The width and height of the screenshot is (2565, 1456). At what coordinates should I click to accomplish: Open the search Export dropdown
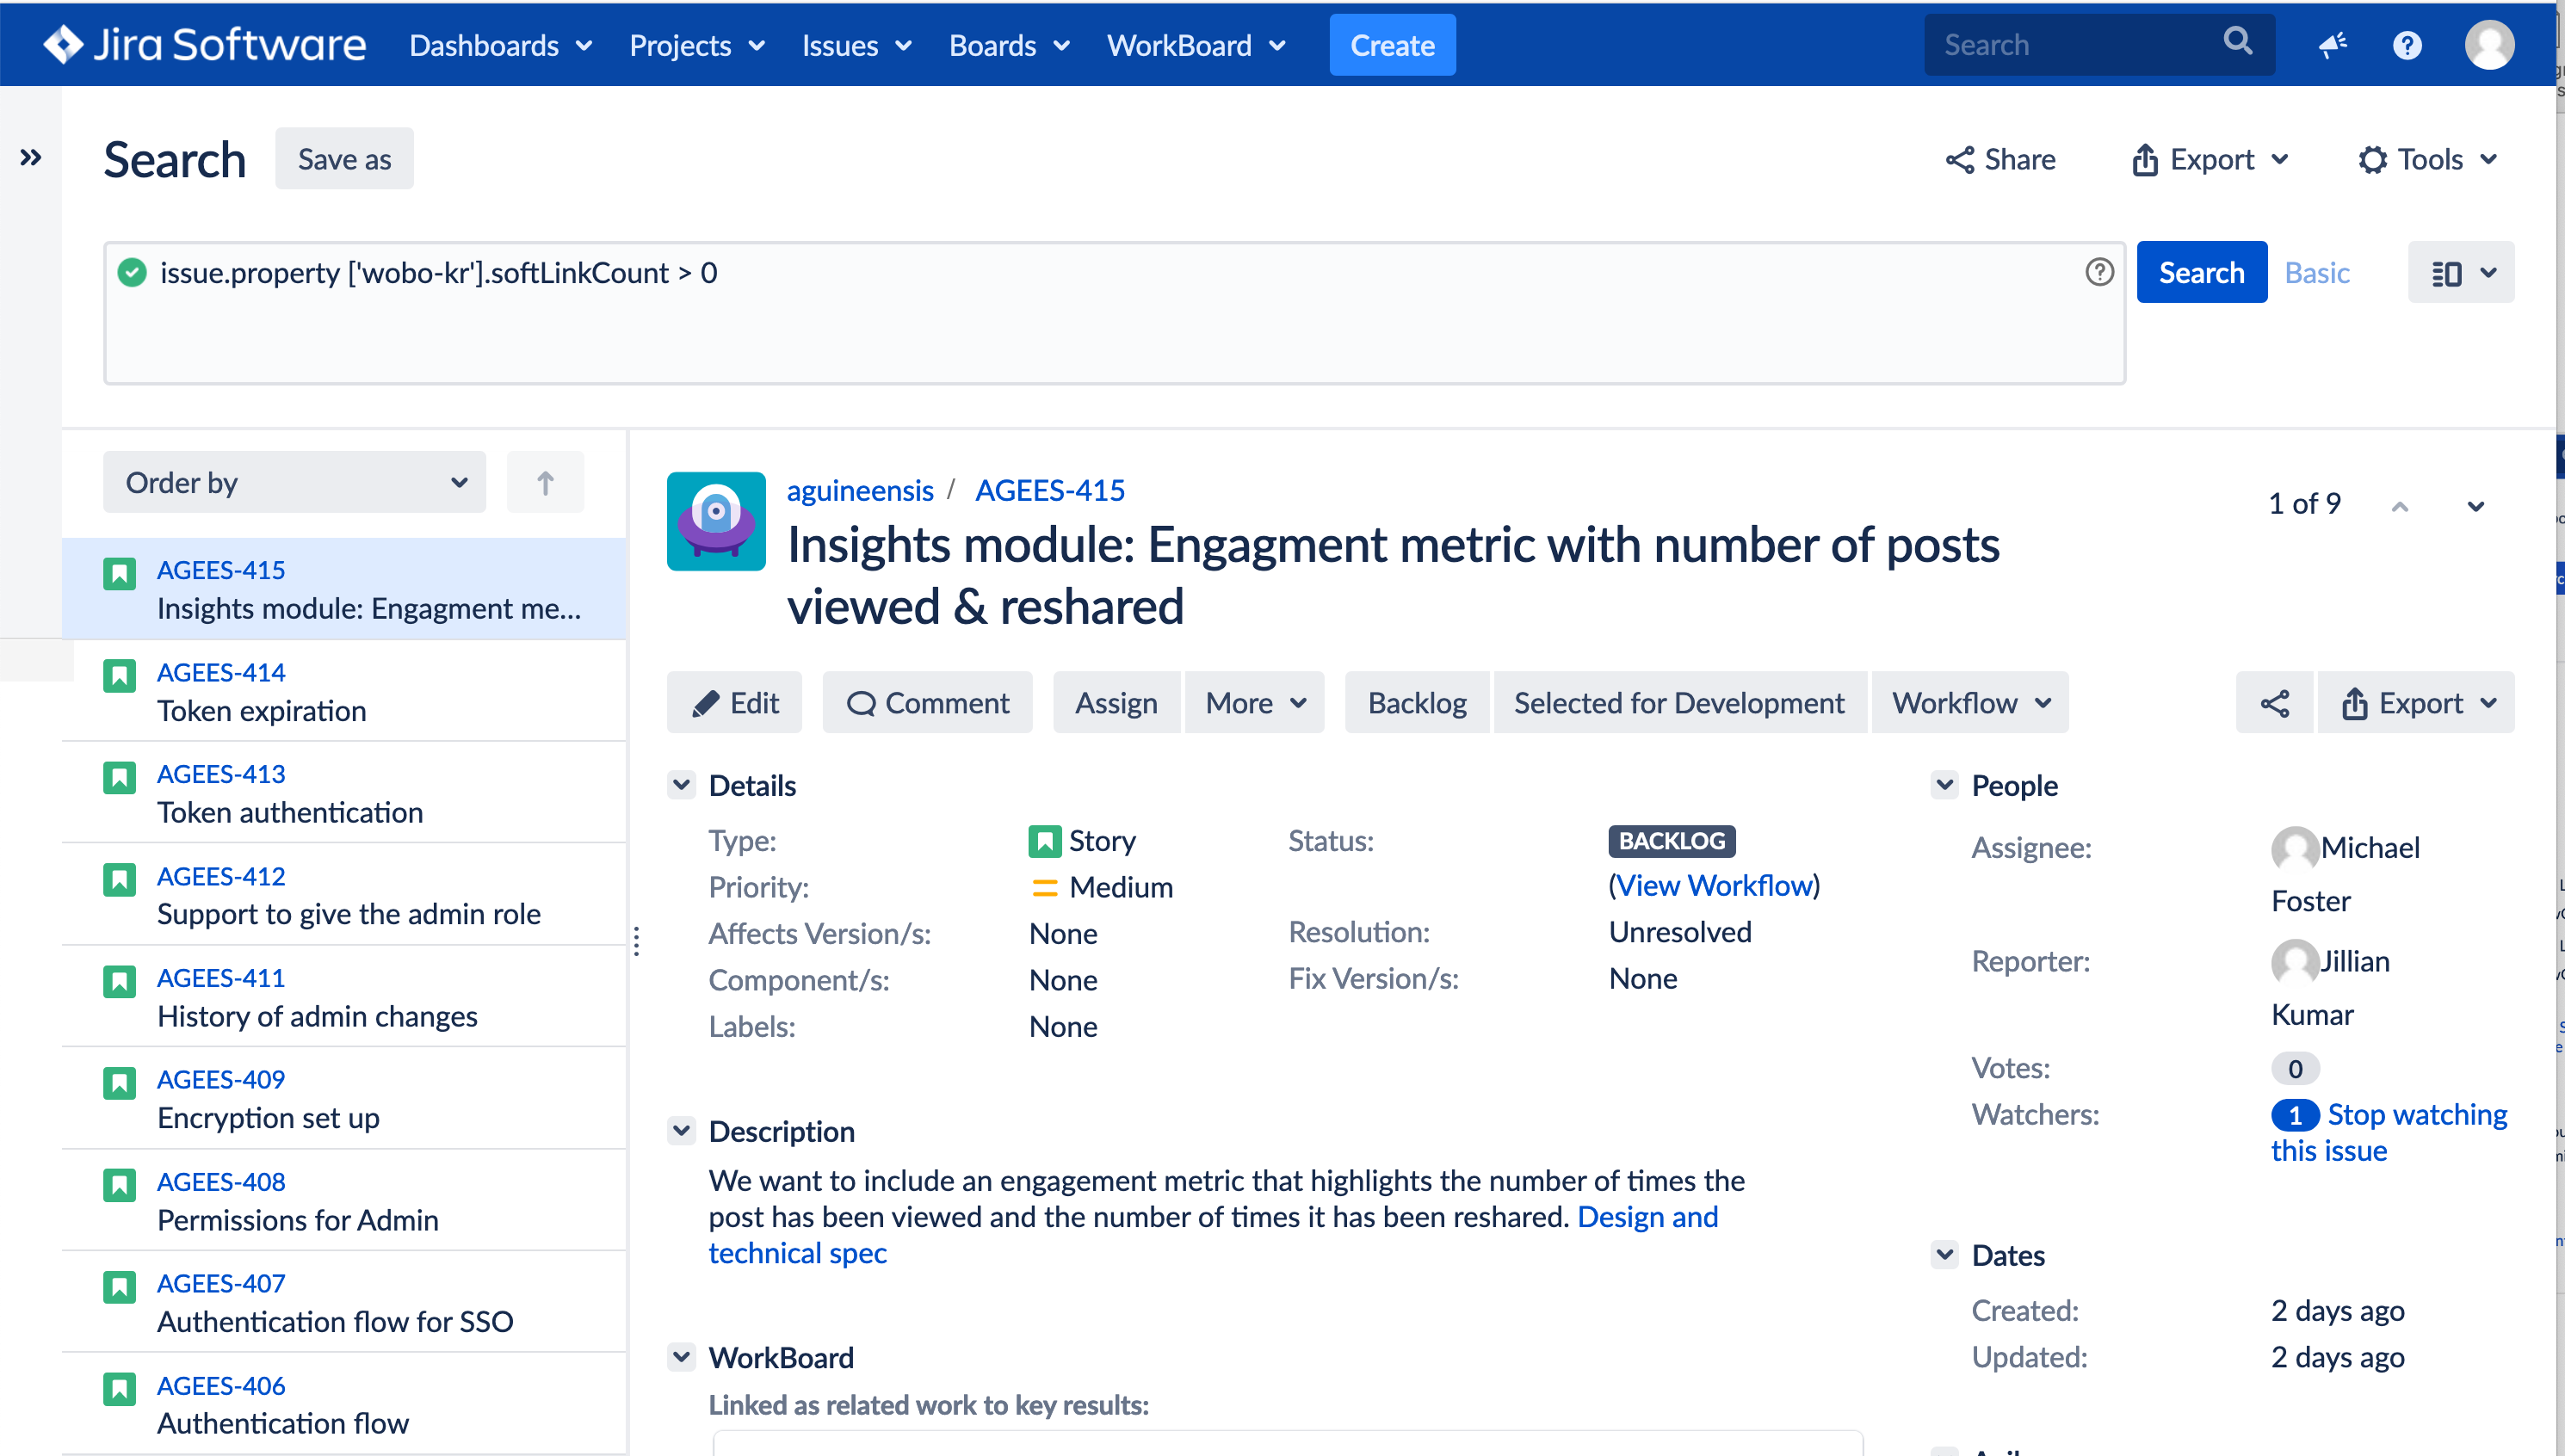pos(2211,159)
